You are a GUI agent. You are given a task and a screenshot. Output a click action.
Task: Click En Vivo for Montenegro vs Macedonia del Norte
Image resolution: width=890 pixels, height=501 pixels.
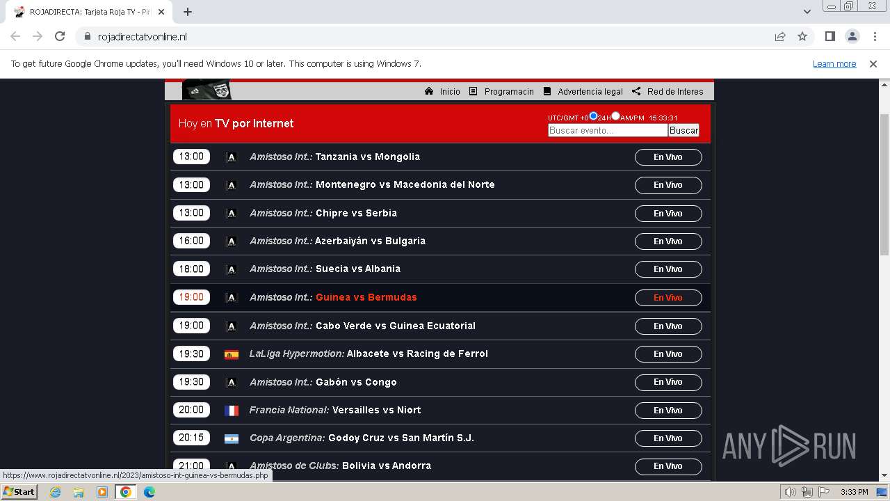pyautogui.click(x=668, y=185)
